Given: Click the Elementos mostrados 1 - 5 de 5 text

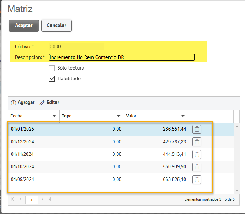Looking at the screenshot, I should (x=209, y=199).
